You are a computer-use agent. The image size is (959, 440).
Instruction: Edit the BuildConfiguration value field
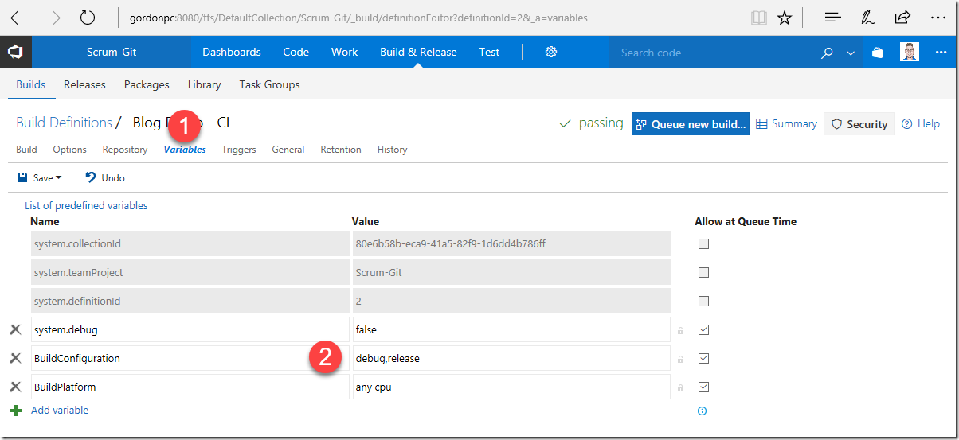(511, 358)
